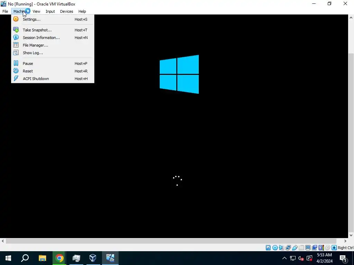Click the vertical scrollbar up arrow
354x265 pixels.
351,17
